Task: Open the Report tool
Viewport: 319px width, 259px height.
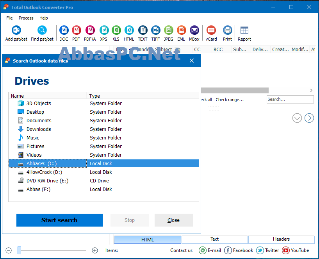Action: 244,33
